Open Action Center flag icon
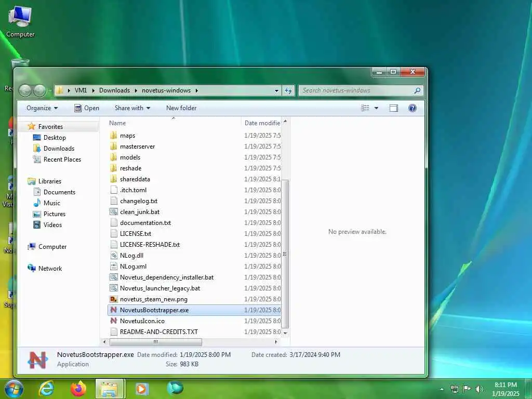The width and height of the screenshot is (532, 399). [467, 389]
